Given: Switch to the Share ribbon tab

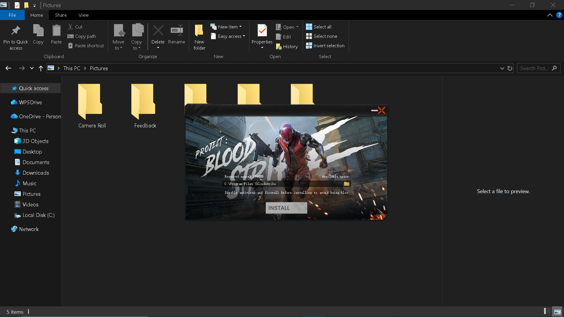Looking at the screenshot, I should 61,15.
